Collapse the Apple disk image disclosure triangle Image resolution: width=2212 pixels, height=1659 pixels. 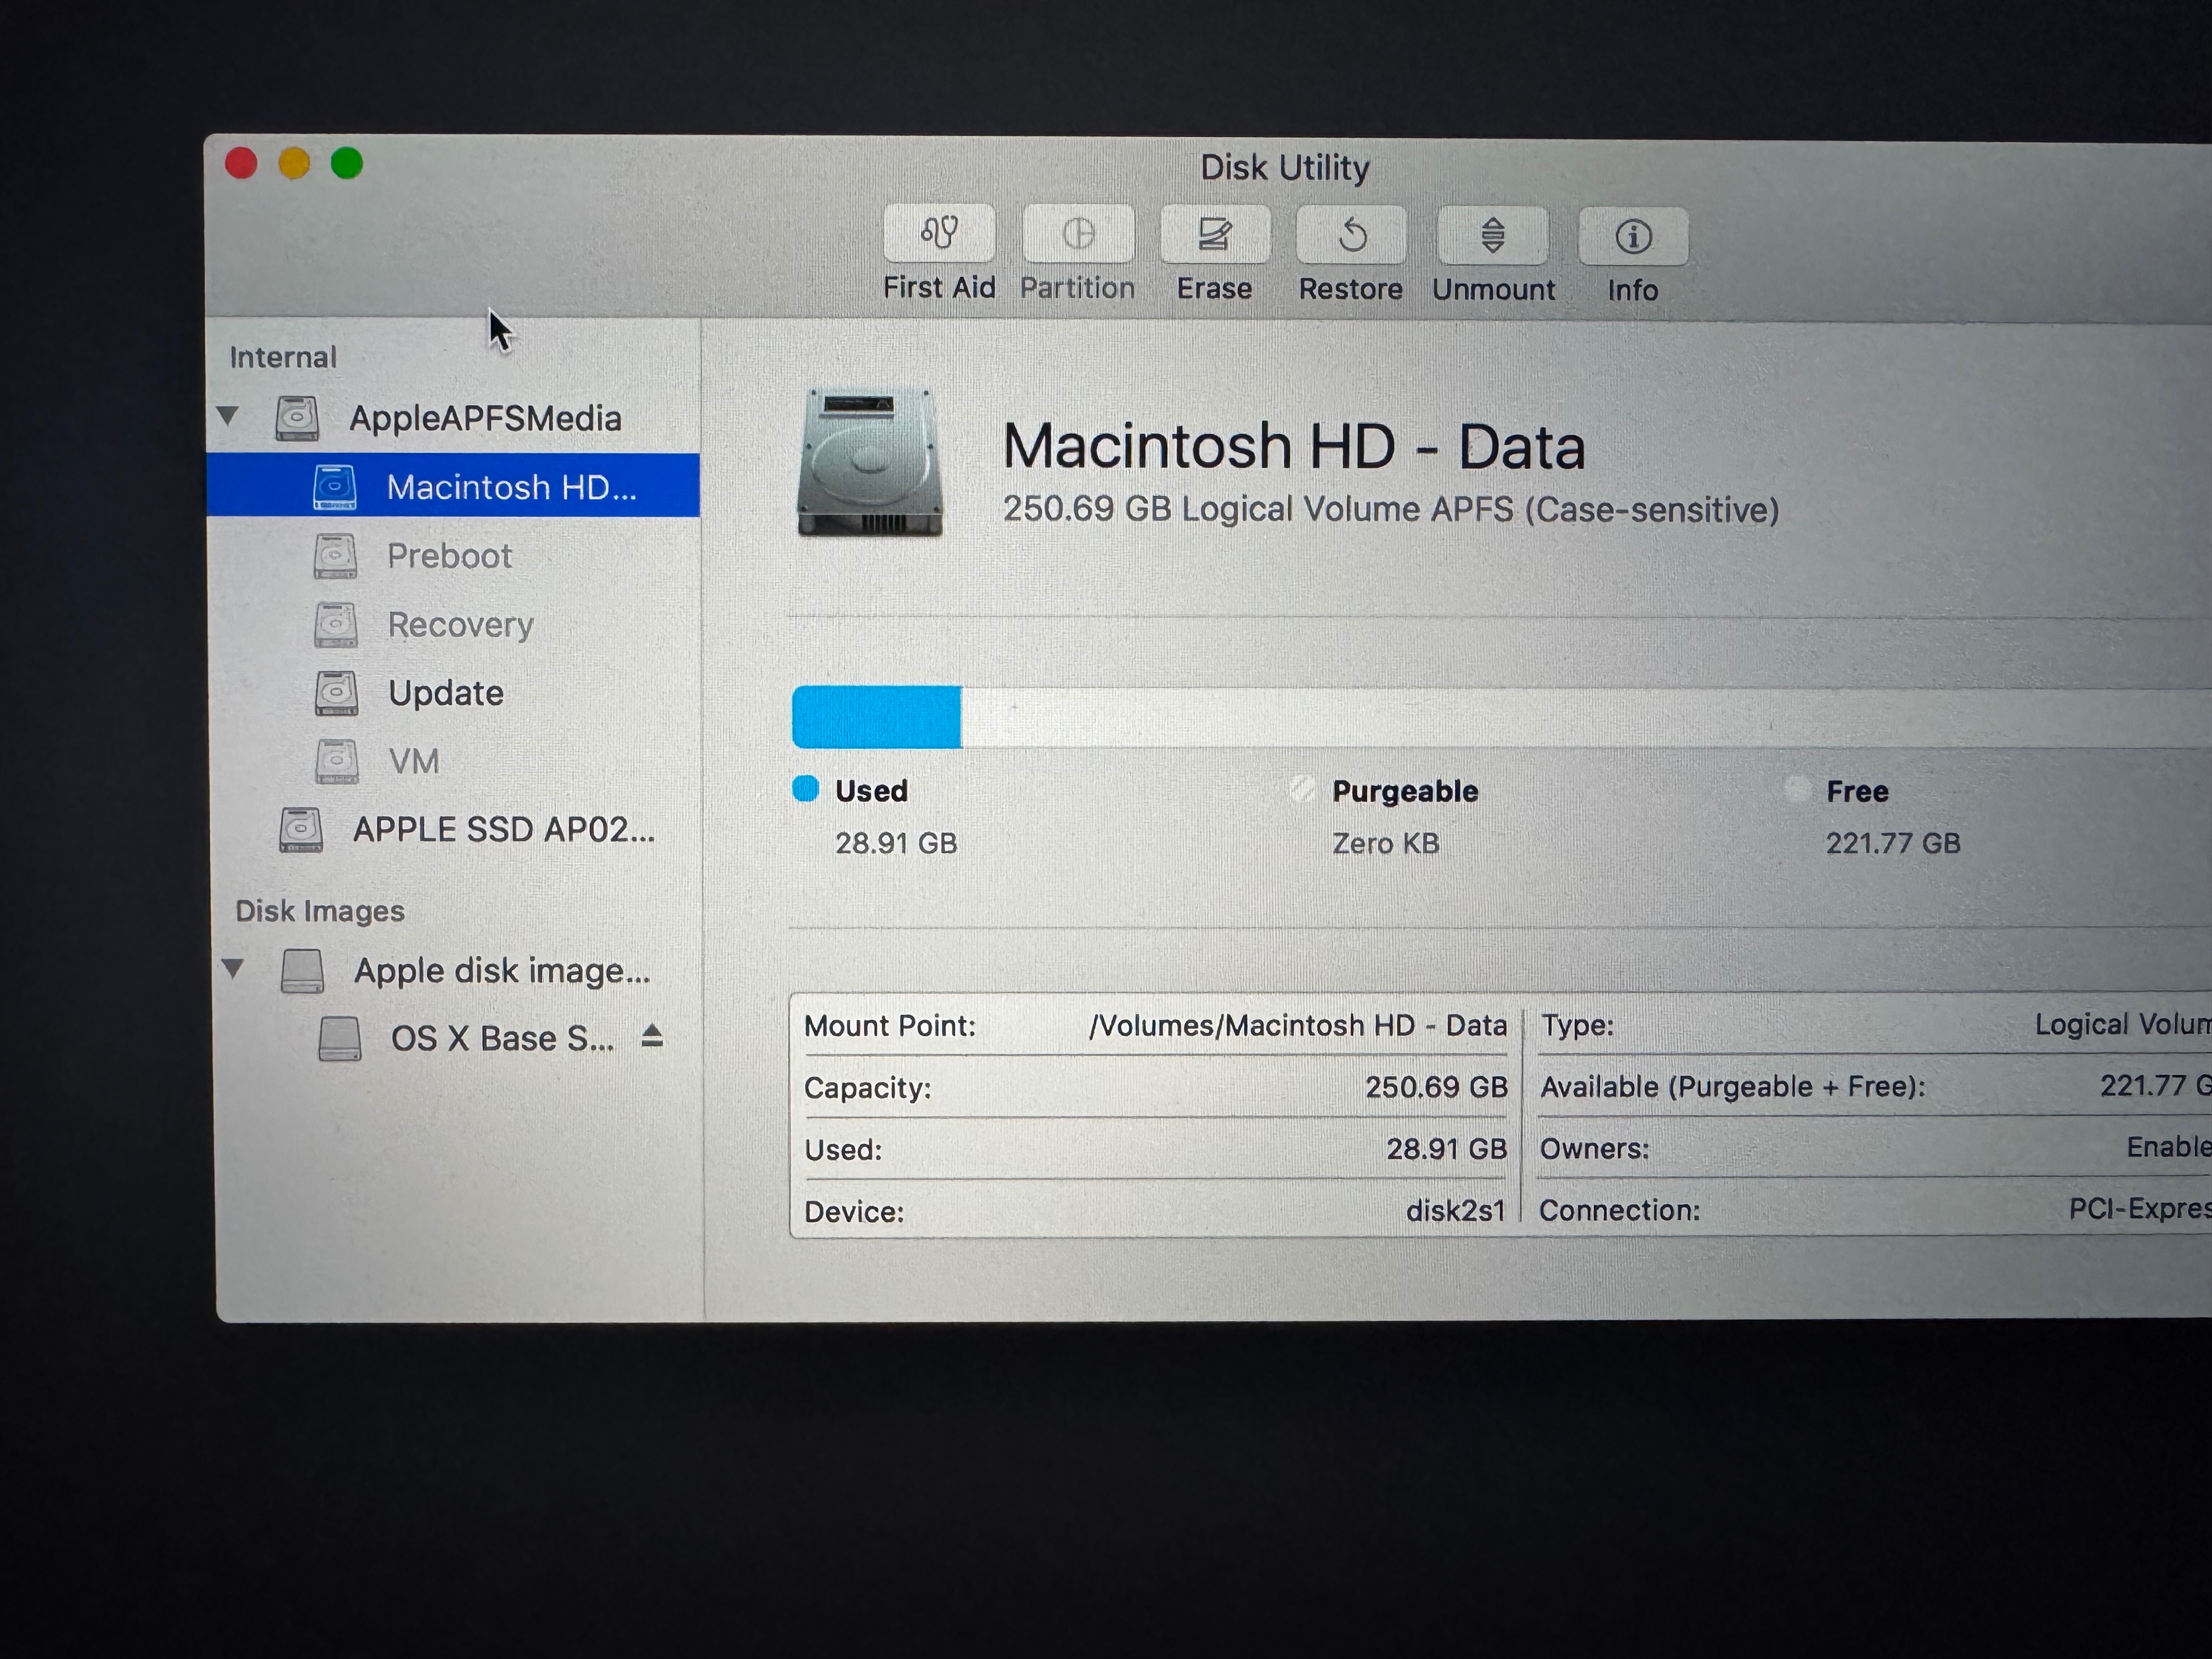[233, 968]
